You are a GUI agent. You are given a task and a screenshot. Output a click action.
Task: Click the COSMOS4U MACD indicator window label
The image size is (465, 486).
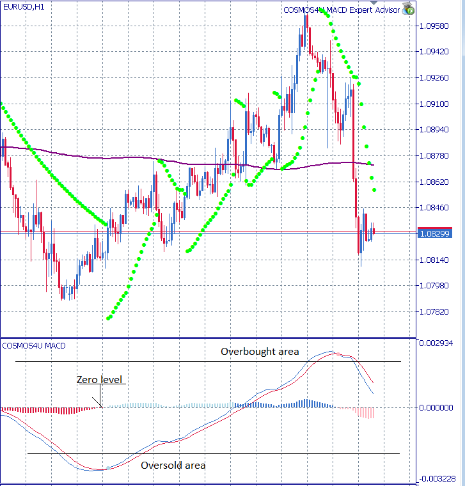(x=34, y=345)
